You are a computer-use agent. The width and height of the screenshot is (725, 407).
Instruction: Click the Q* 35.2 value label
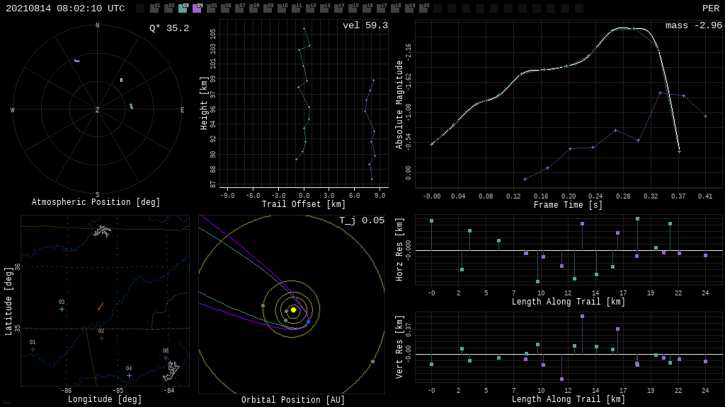(169, 28)
